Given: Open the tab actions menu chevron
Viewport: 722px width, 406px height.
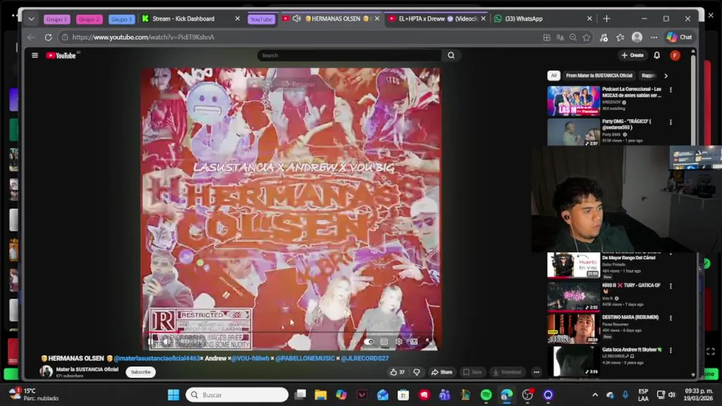Looking at the screenshot, I should click(x=31, y=19).
